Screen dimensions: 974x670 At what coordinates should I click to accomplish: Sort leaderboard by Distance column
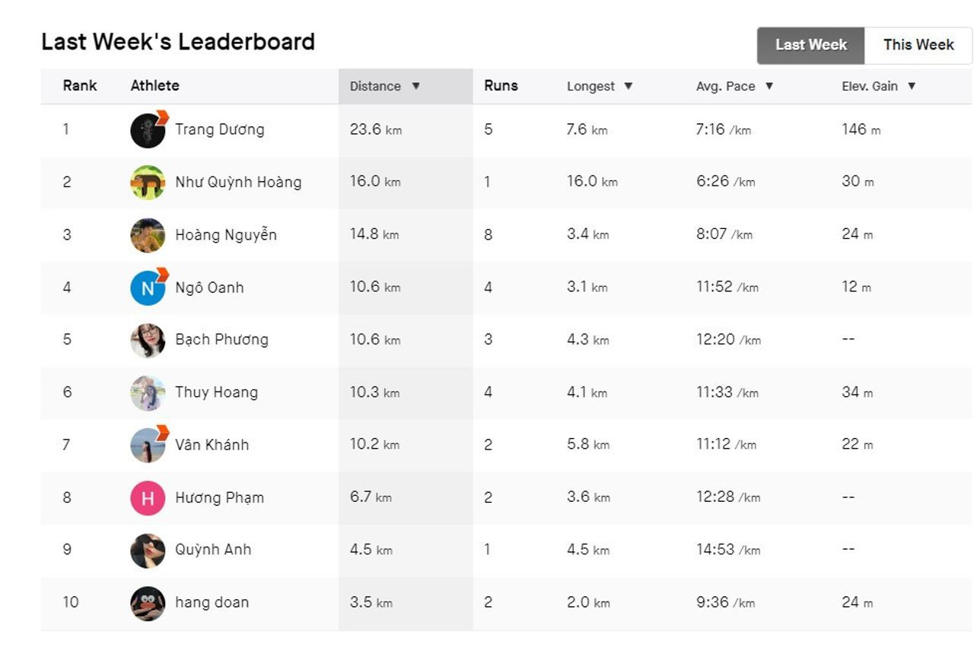(384, 87)
